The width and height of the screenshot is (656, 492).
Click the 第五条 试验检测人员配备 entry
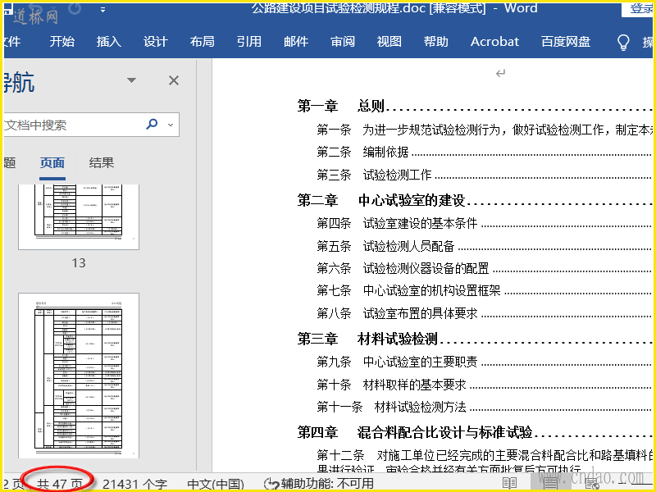click(x=484, y=246)
